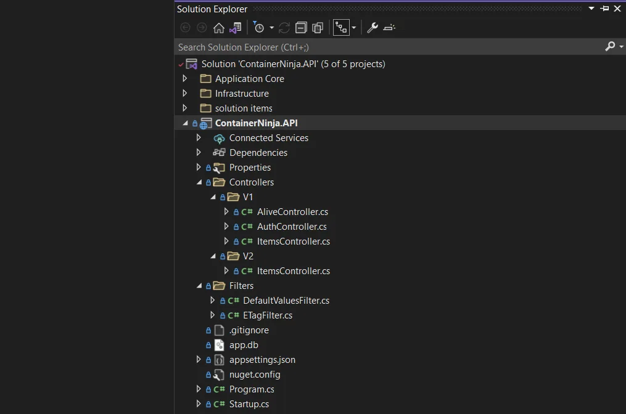Select the appsettings.json file
626x414 pixels.
point(262,360)
